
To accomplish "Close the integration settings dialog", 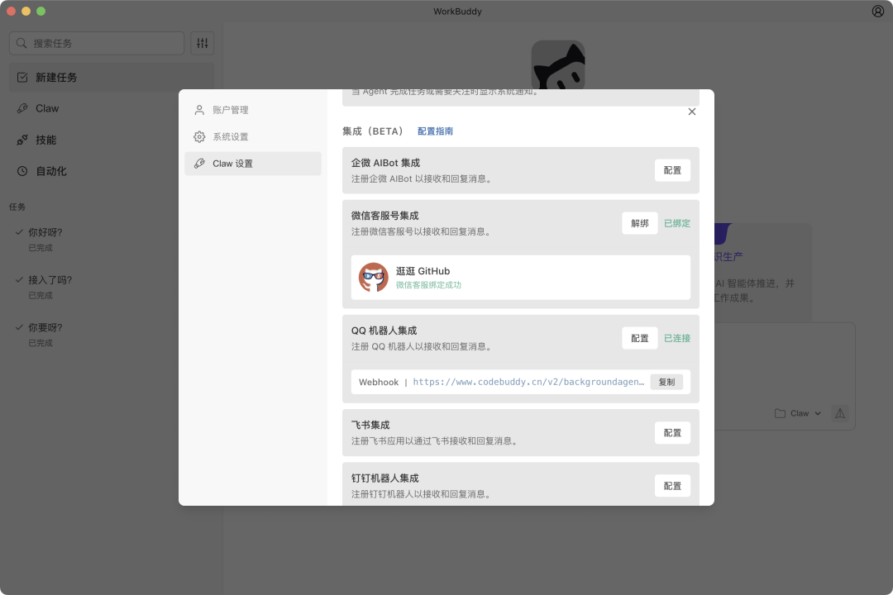I will (x=692, y=112).
